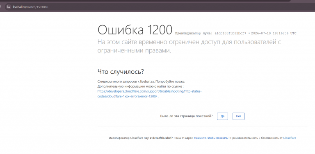Select text 'Дополнительную информацию можно найти по ссылке'
The width and height of the screenshot is (315, 154).
pos(139,87)
